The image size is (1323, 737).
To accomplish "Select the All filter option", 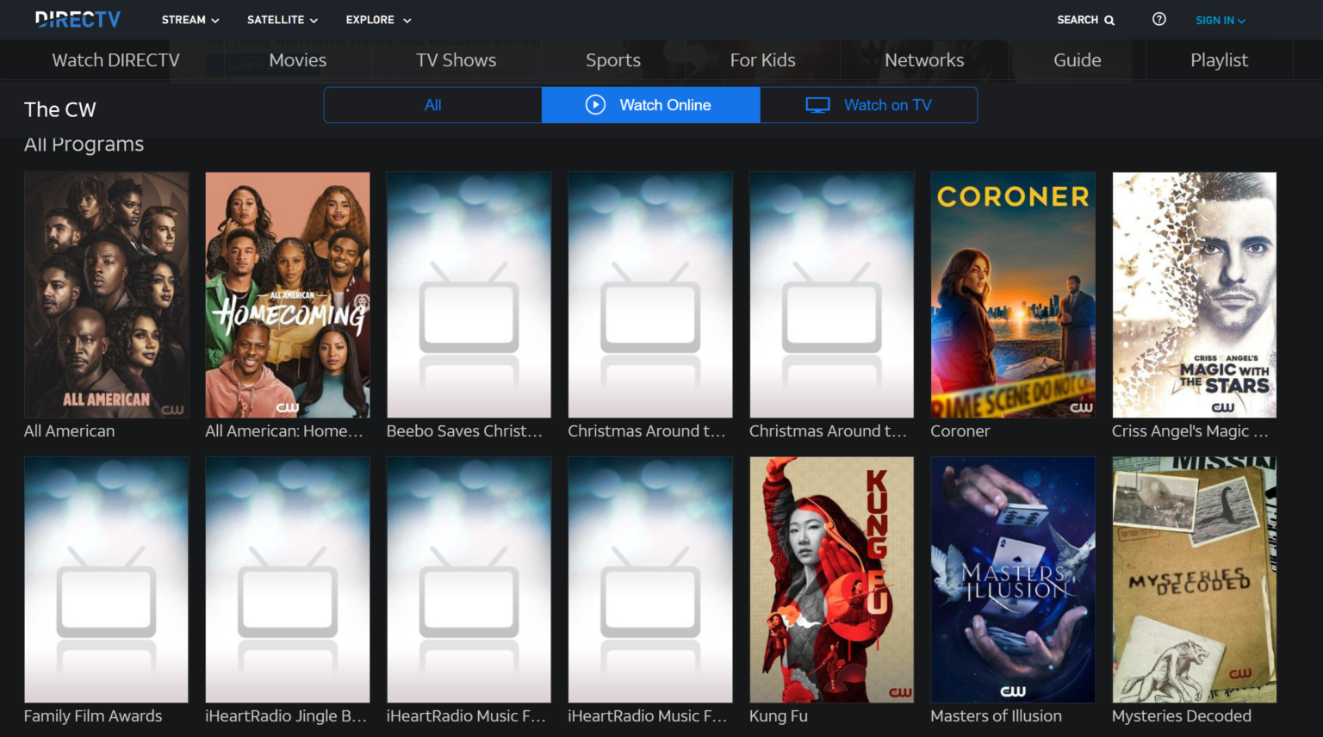I will 433,105.
